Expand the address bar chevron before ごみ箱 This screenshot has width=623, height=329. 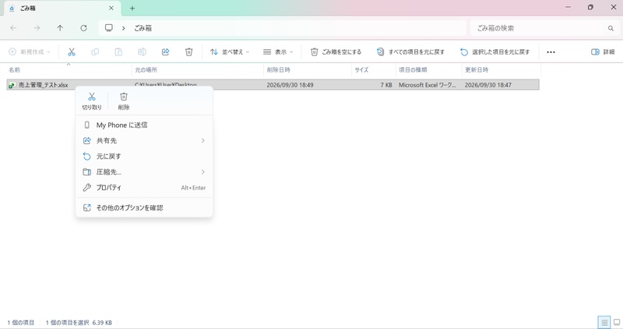124,28
